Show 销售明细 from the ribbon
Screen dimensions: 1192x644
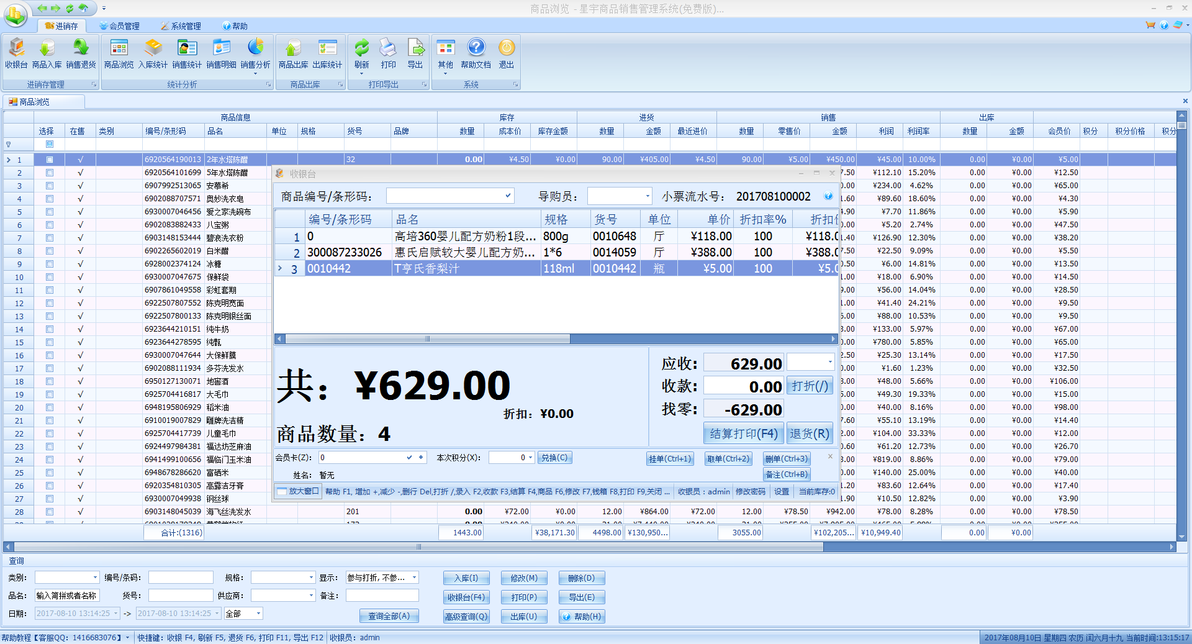click(221, 53)
